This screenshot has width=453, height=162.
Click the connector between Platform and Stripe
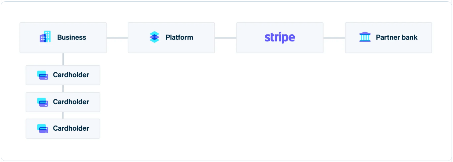coord(225,38)
